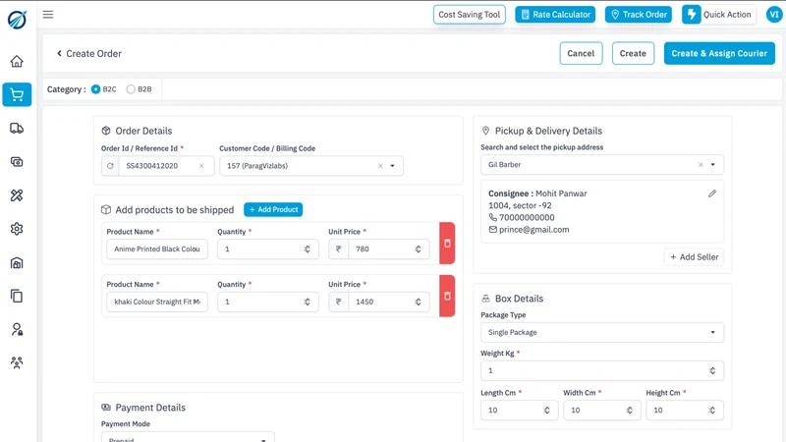
Task: Clear the Customer Code 157 selection
Action: click(380, 166)
